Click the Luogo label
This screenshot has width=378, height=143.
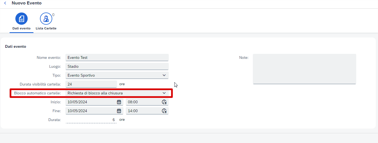click(x=55, y=66)
